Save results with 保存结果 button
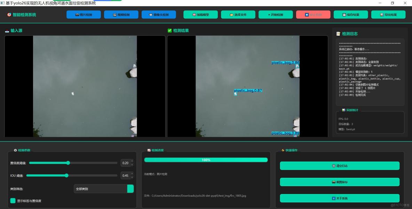The height and width of the screenshot is (209, 412). [x=351, y=15]
